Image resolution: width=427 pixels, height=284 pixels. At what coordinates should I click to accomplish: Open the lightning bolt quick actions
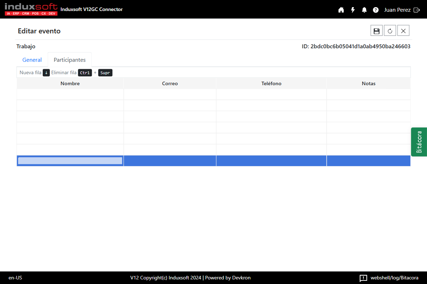point(353,10)
